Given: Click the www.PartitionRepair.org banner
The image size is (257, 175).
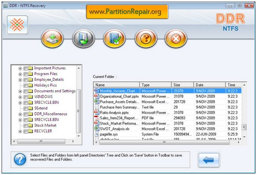Looking at the screenshot, I should coord(127,11).
